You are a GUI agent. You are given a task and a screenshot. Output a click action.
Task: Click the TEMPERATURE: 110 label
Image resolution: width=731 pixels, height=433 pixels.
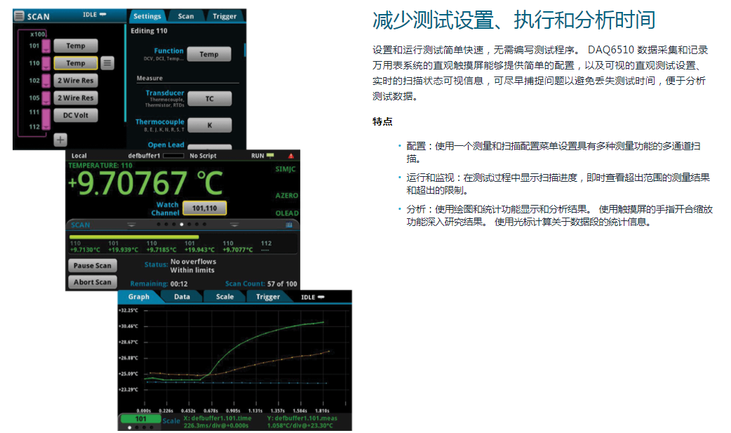point(100,165)
